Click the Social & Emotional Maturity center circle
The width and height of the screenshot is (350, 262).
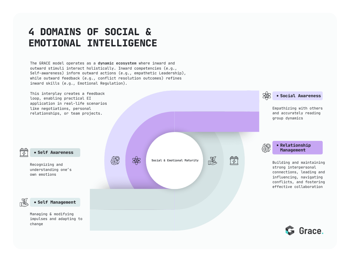(x=175, y=160)
